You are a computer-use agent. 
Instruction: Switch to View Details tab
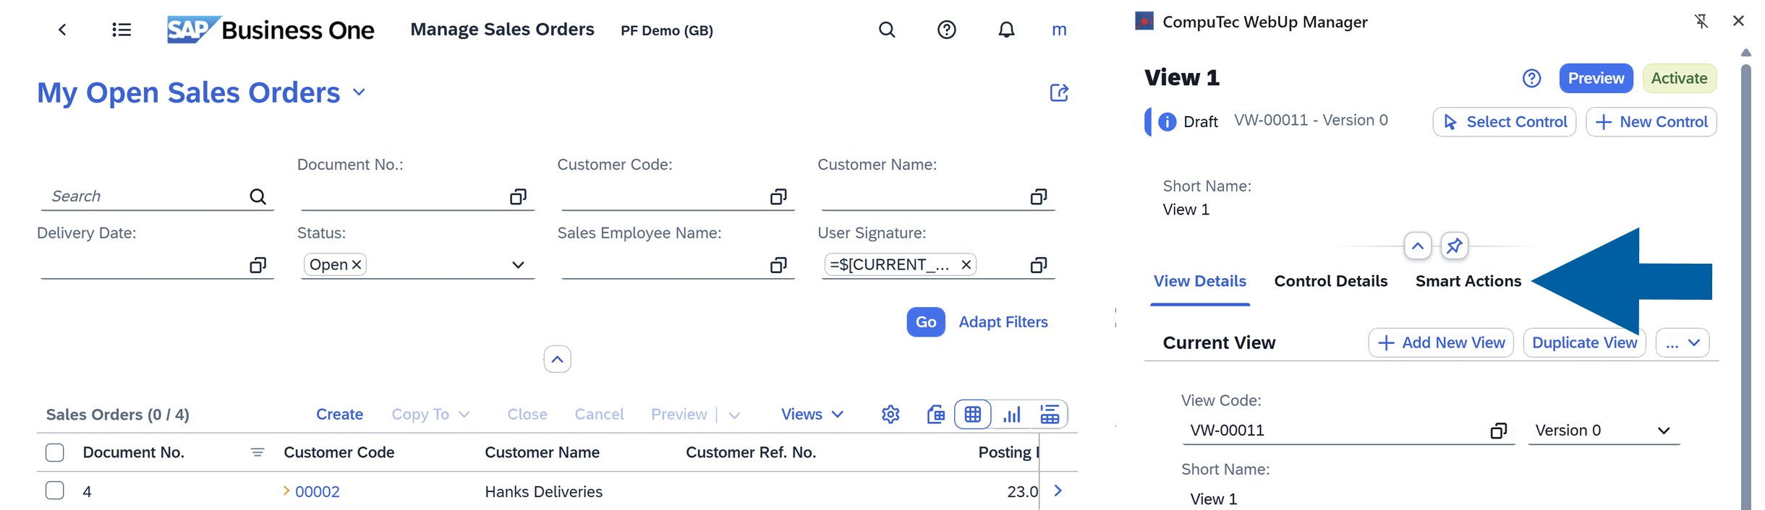pyautogui.click(x=1199, y=281)
